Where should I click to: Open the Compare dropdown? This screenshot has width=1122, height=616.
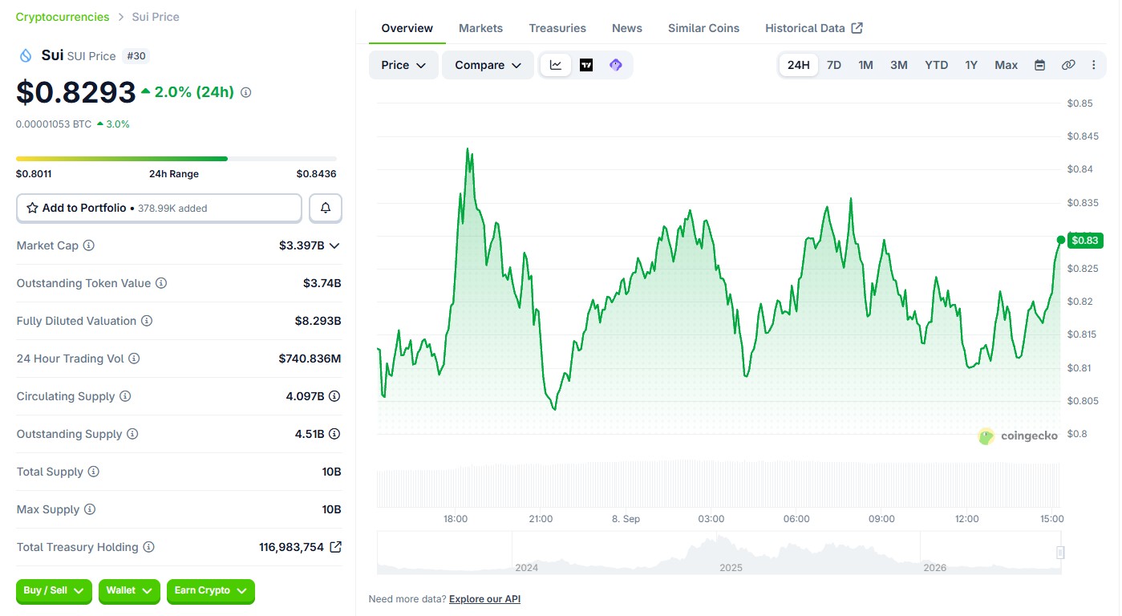click(x=488, y=65)
